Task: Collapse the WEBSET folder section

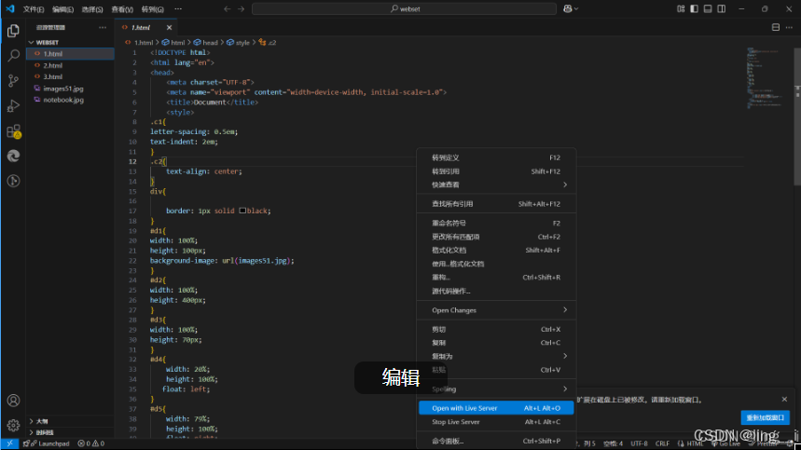Action: tap(70, 42)
